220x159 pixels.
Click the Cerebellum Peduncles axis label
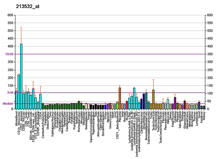(43, 124)
